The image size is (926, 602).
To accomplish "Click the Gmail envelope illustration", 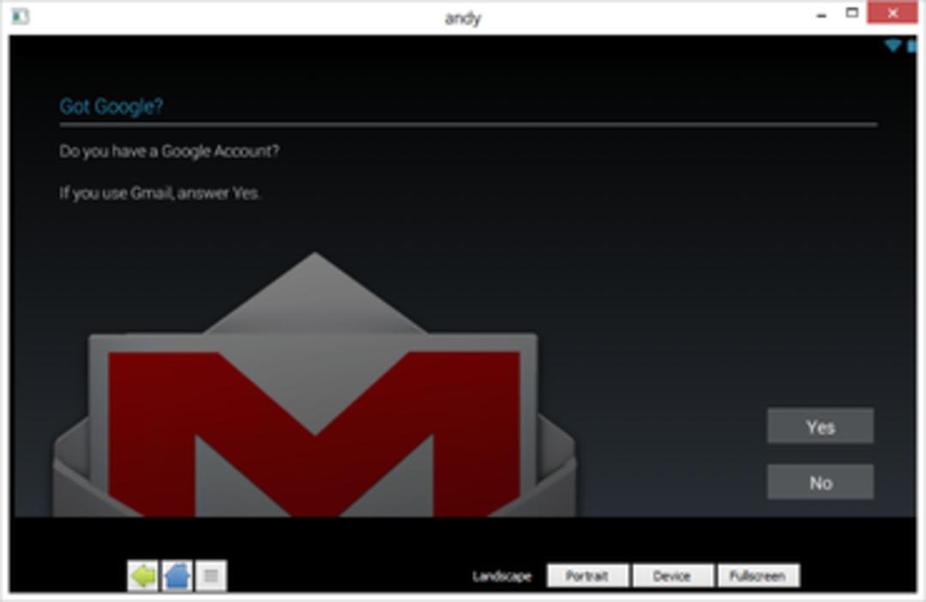I will [x=314, y=385].
